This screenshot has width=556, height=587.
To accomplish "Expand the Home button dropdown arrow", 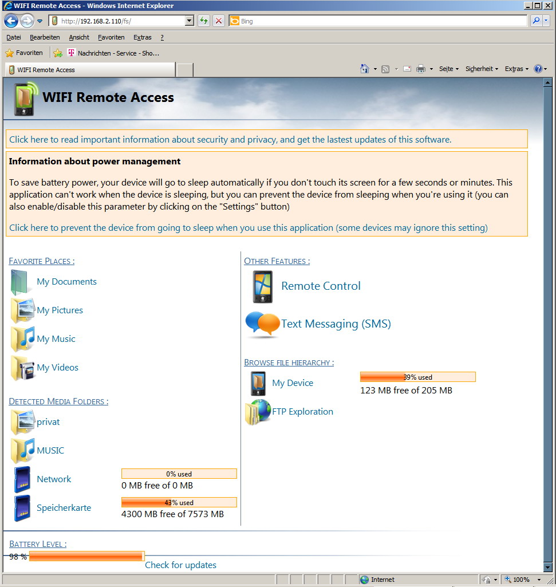I will 375,69.
